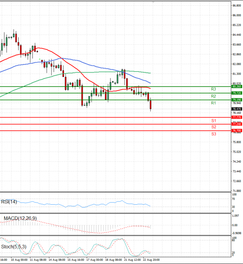Image resolution: width=243 pixels, height=264 pixels.
Task: Click the 73.440 price axis label
Action: [237, 171]
